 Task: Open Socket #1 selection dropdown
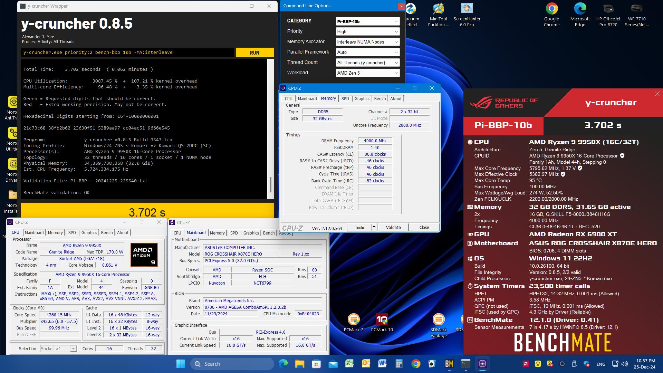click(x=58, y=349)
